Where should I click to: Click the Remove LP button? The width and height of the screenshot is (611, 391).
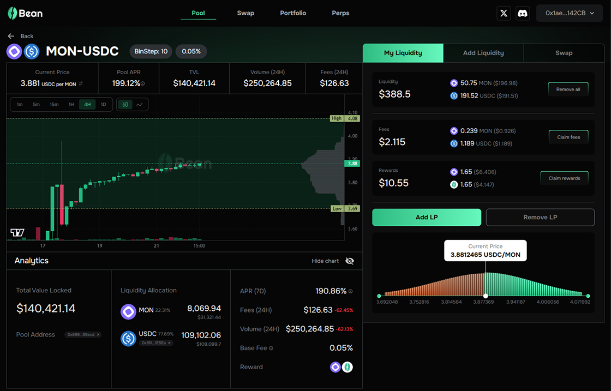(540, 217)
